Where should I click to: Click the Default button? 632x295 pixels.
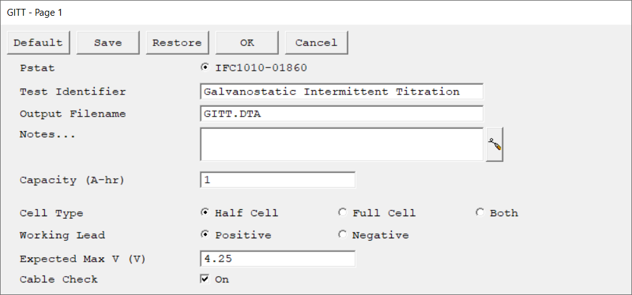pyautogui.click(x=38, y=43)
